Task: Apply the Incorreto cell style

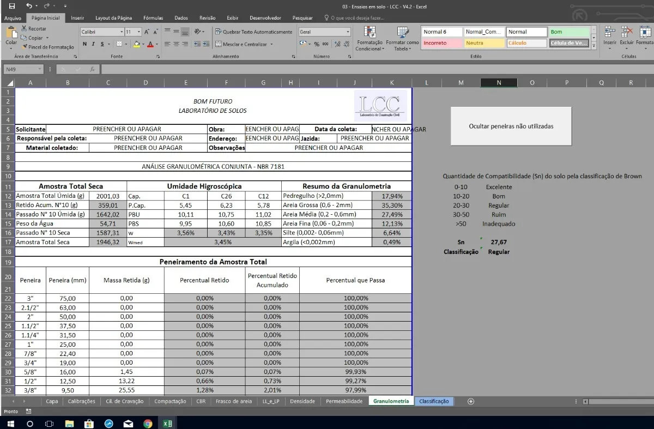Action: tap(441, 43)
